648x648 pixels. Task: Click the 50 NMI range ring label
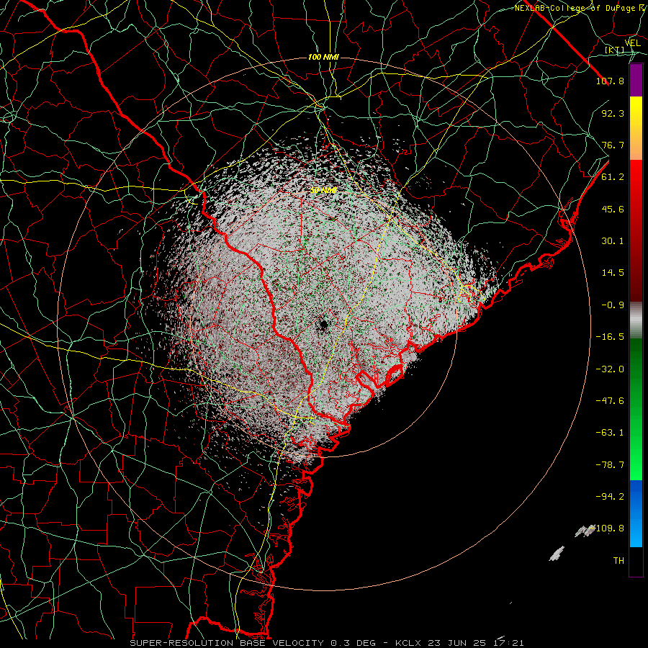(323, 191)
